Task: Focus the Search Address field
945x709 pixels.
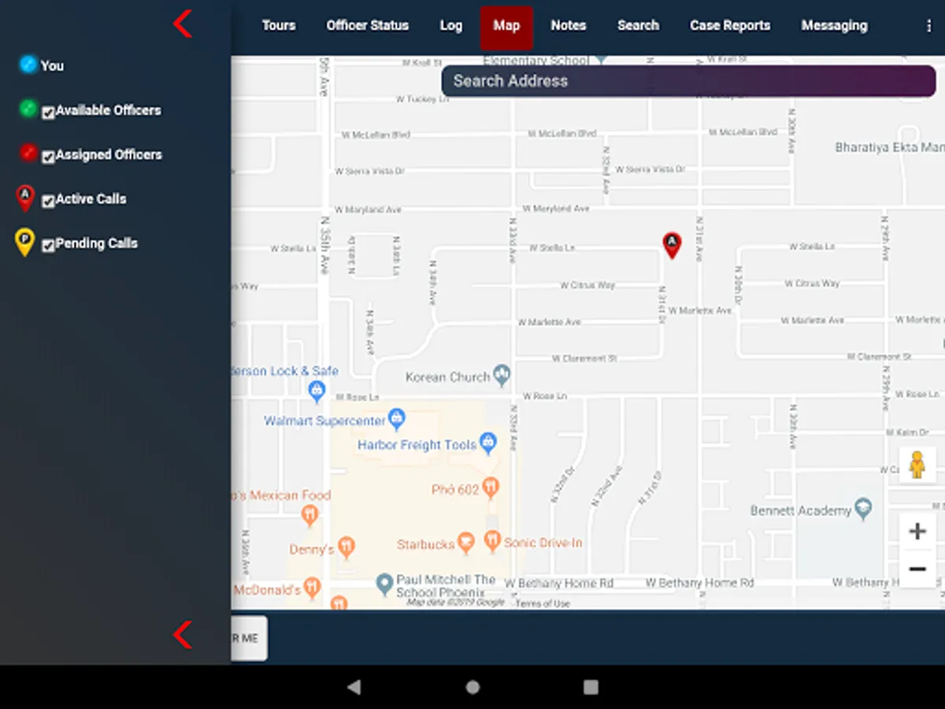Action: (x=689, y=80)
